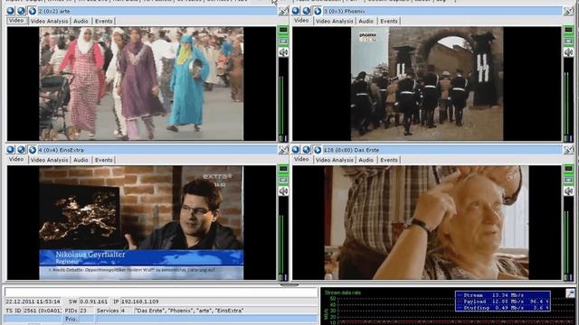Open the Audio tab in EinsExtra panel
This screenshot has height=325, width=579.
click(x=81, y=160)
